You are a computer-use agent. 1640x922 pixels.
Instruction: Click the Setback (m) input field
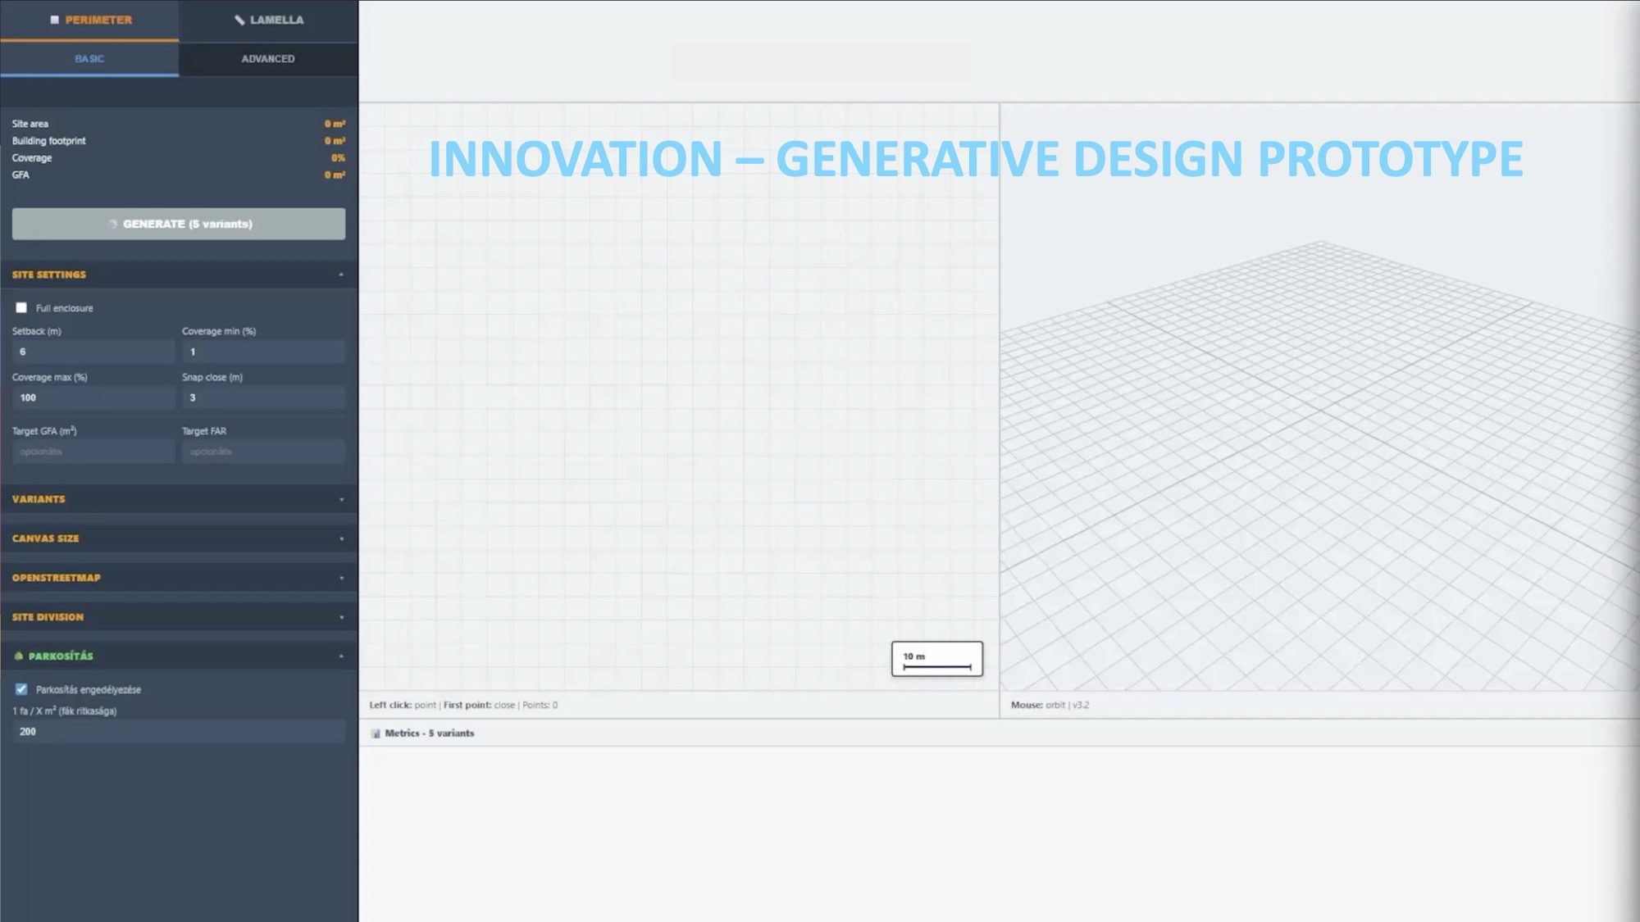point(93,352)
